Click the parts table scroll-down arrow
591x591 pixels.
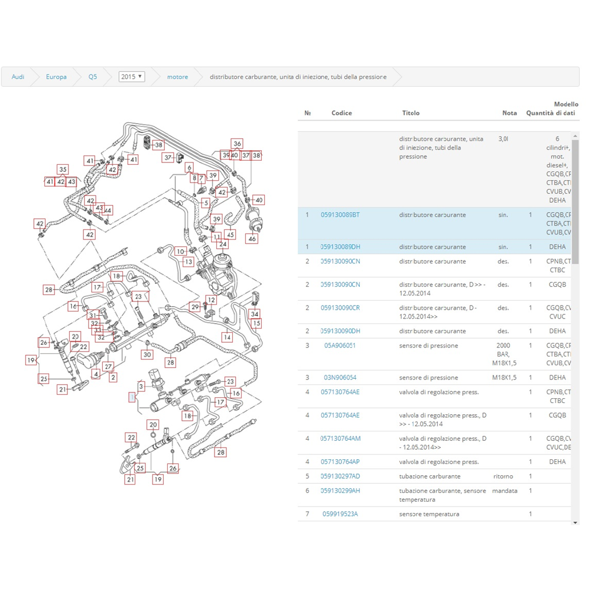(x=576, y=522)
